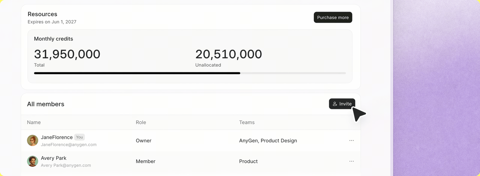Click the All members section heading
This screenshot has height=176, width=480.
[x=46, y=104]
